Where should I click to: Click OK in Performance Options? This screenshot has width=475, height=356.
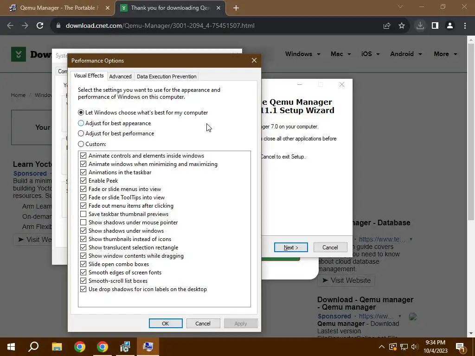tap(166, 323)
